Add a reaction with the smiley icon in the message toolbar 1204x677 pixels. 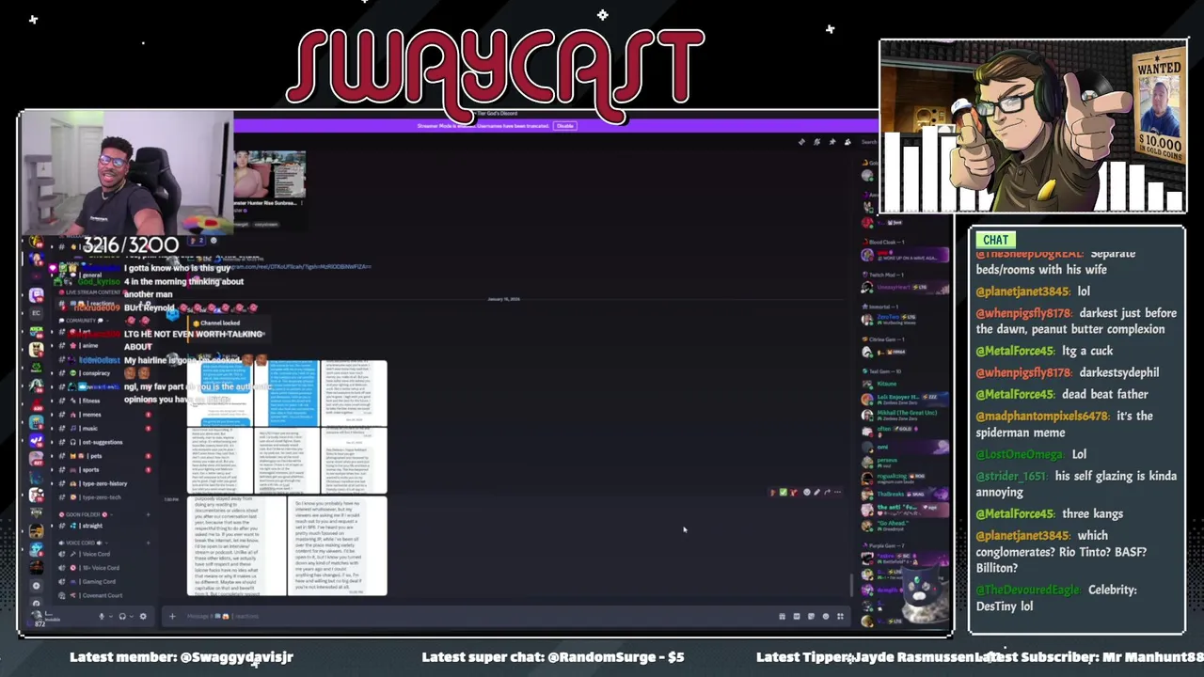(806, 492)
